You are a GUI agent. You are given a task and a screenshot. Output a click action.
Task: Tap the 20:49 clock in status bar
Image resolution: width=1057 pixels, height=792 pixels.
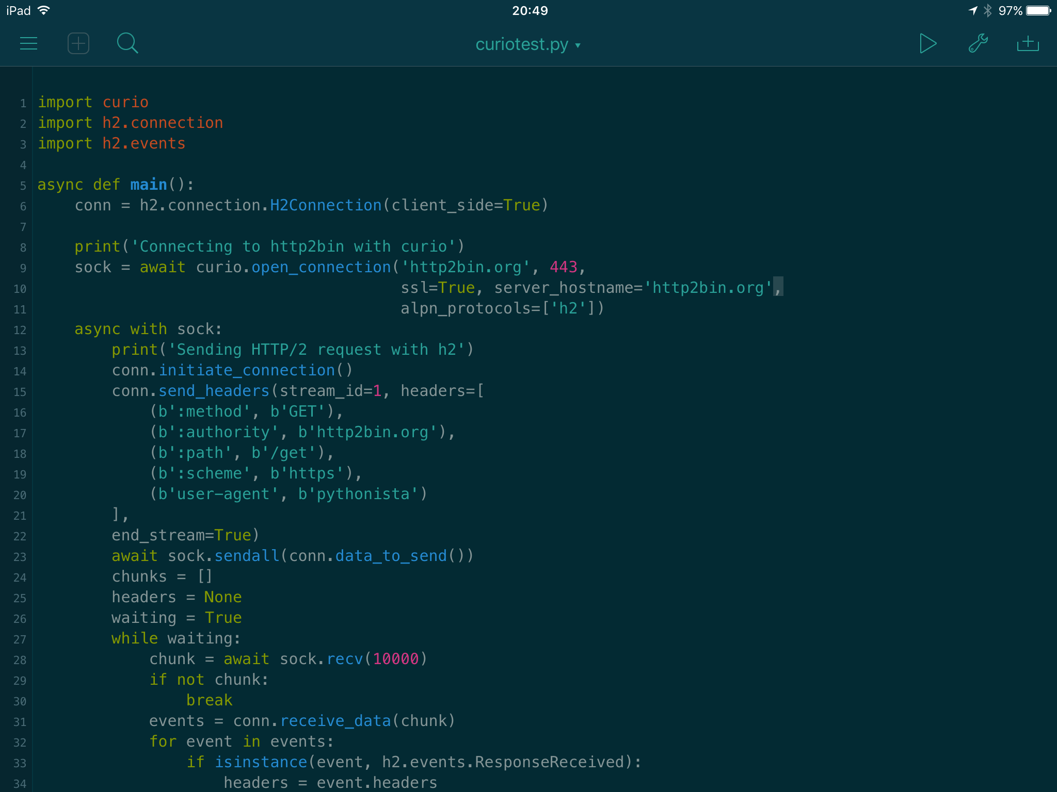[x=530, y=10]
